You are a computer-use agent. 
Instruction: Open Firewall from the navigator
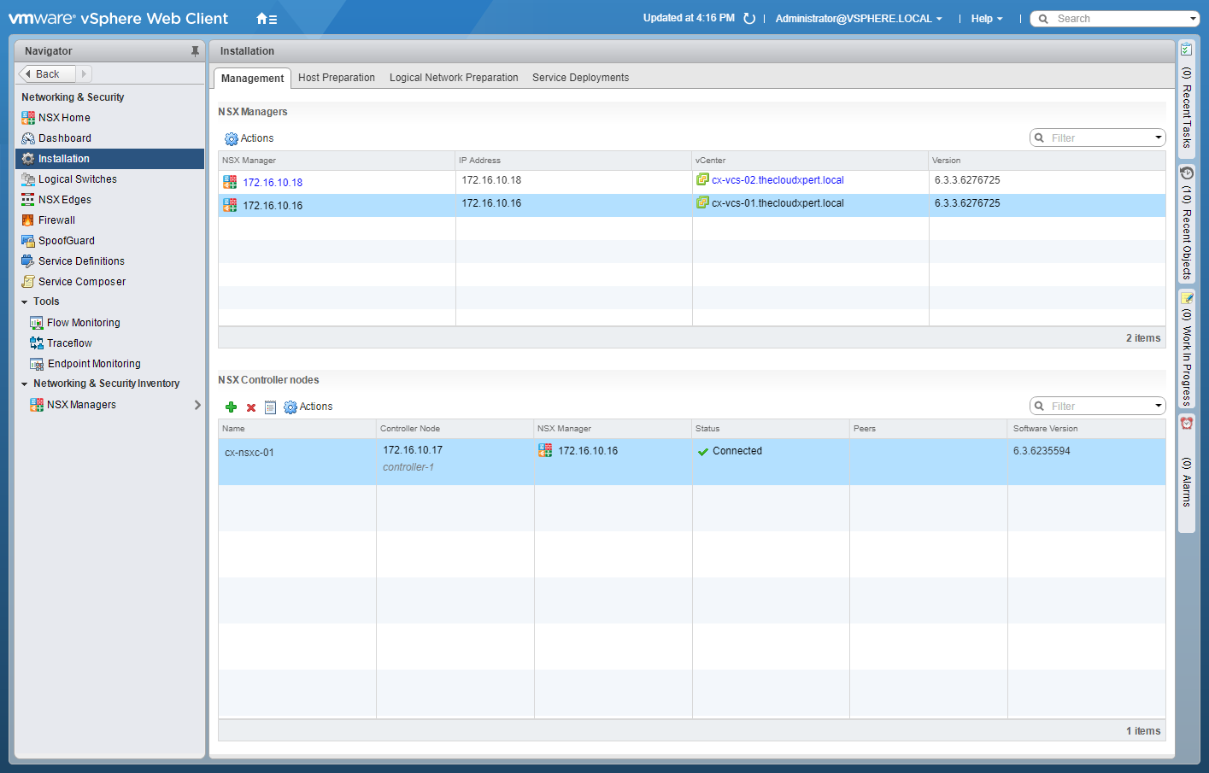[x=56, y=220]
